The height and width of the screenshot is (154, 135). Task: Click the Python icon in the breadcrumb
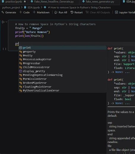[x=45, y=7]
